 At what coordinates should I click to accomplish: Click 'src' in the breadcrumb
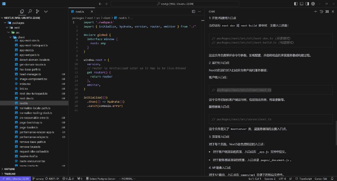(98, 18)
